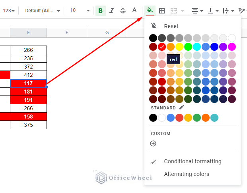The width and height of the screenshot is (247, 193).
Task: Select the cell containing 235
Action: point(28,58)
